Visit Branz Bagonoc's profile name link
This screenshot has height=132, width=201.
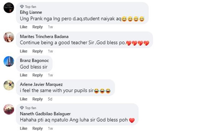(34, 61)
